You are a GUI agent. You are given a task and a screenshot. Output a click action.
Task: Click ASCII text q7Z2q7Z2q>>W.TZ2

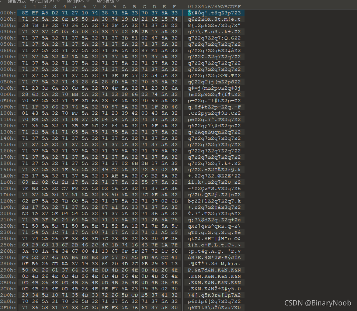214,76
